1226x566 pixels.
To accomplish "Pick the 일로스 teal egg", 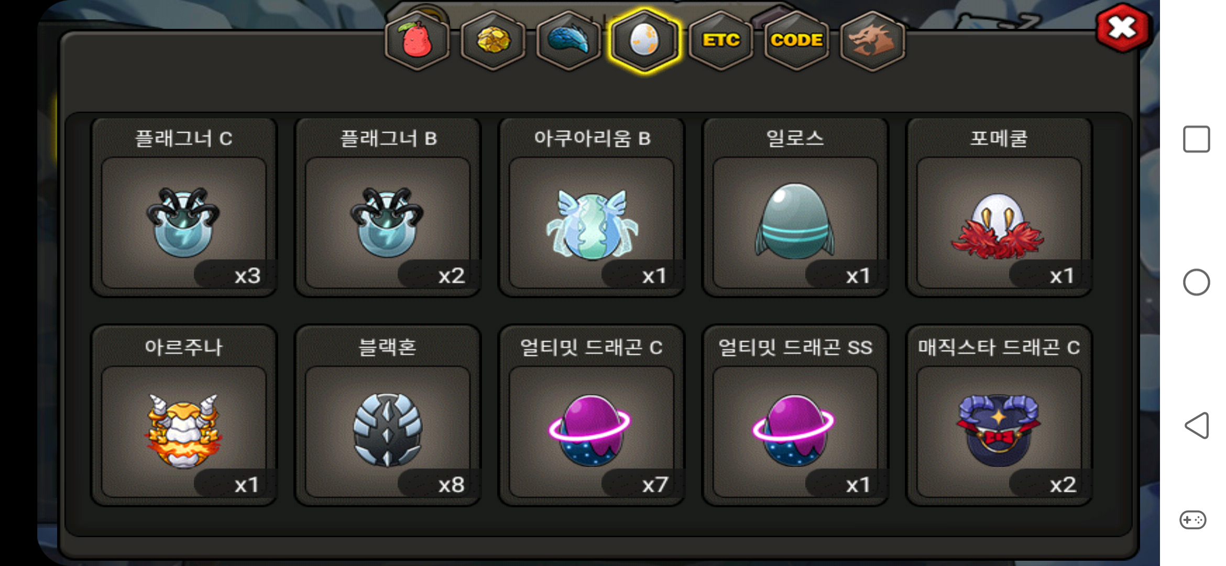I will click(795, 208).
